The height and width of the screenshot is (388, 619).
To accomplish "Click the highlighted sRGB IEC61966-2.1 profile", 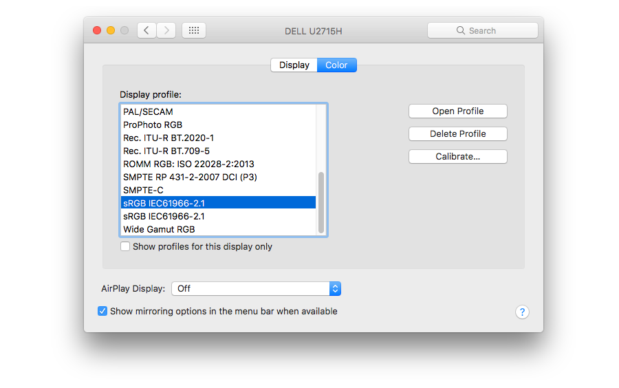I will point(218,203).
